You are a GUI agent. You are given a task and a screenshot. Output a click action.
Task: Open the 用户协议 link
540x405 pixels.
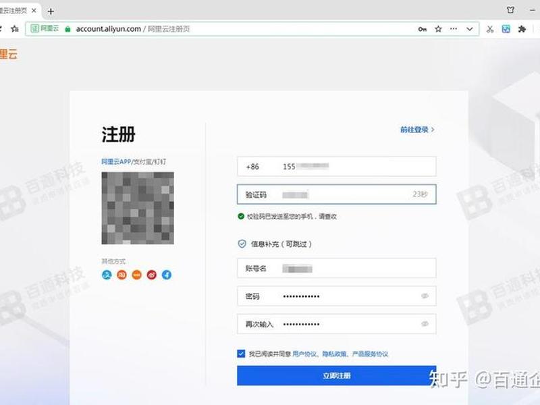coord(304,354)
